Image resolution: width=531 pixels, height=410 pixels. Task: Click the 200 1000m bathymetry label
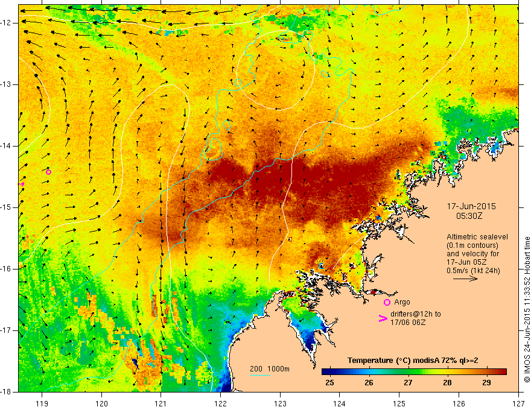(x=270, y=369)
